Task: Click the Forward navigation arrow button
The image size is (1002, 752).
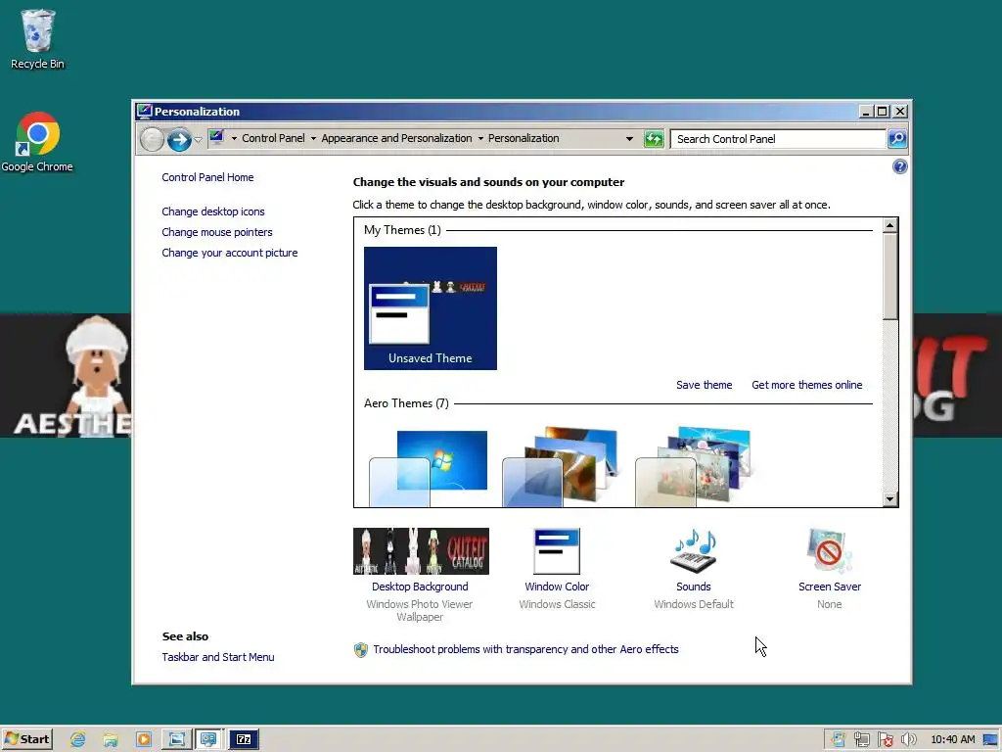Action: coord(180,139)
